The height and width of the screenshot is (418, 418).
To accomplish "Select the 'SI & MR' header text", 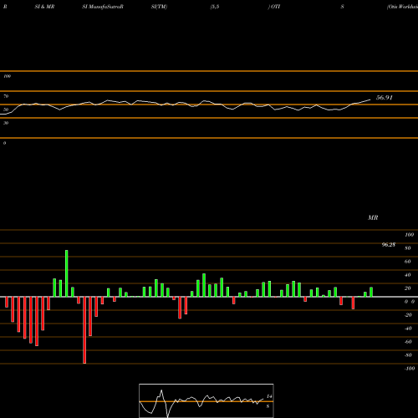I will (44, 7).
